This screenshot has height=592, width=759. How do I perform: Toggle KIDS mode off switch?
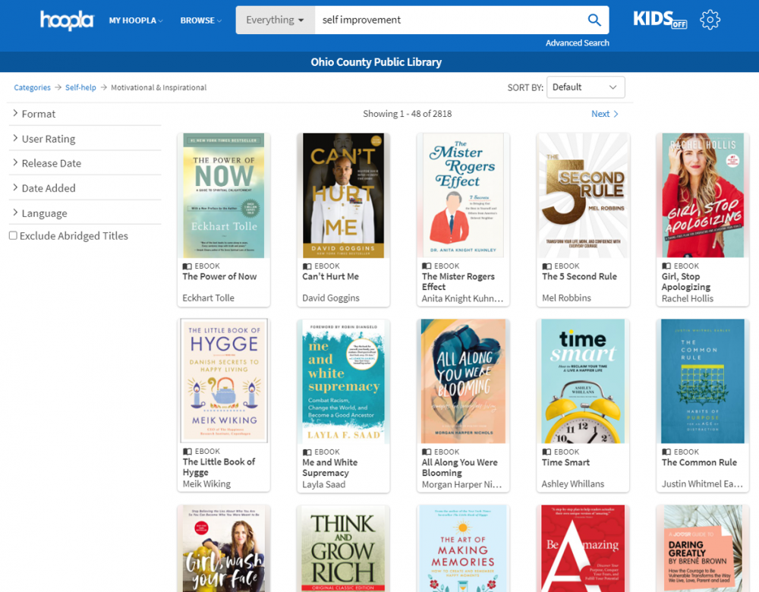[x=660, y=20]
